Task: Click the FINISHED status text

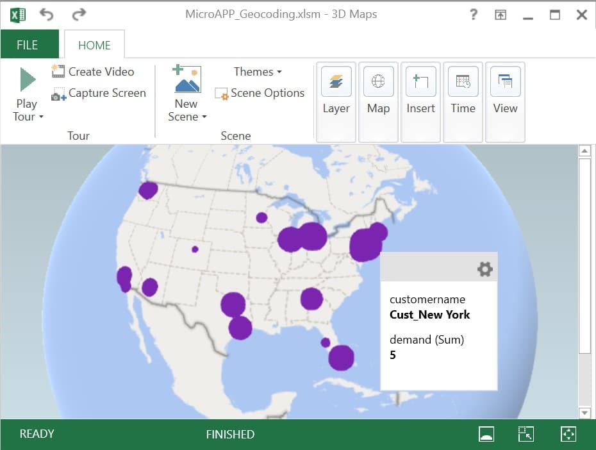Action: pos(230,434)
